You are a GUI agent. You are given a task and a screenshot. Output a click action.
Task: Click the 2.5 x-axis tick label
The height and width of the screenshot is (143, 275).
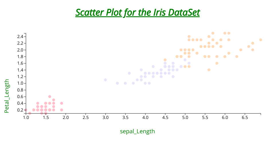point(85,118)
